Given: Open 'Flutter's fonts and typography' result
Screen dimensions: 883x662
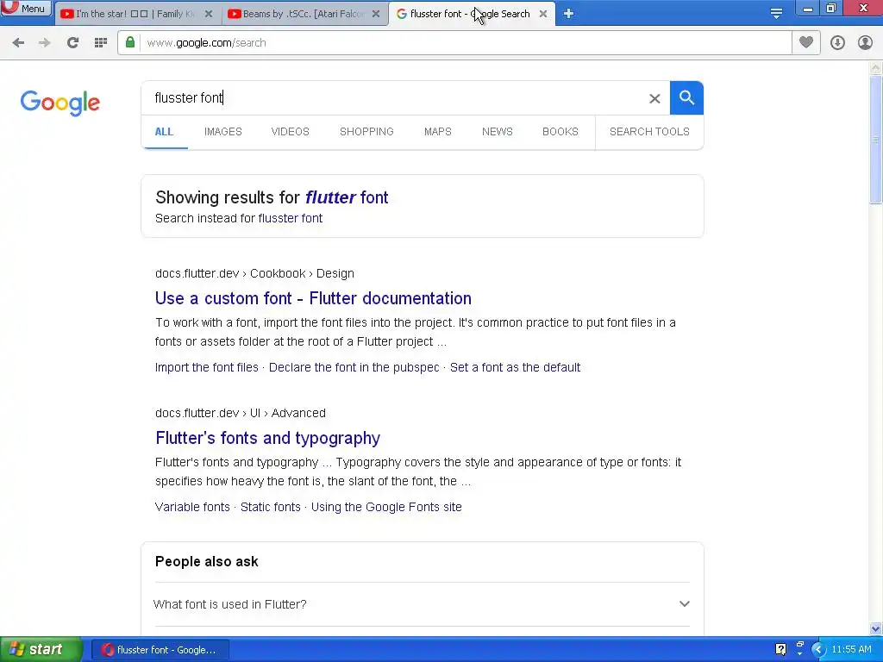Looking at the screenshot, I should (267, 438).
